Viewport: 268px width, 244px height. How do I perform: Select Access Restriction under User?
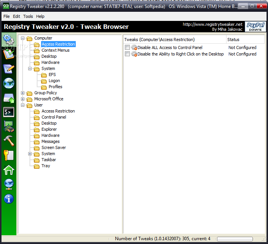coord(58,111)
